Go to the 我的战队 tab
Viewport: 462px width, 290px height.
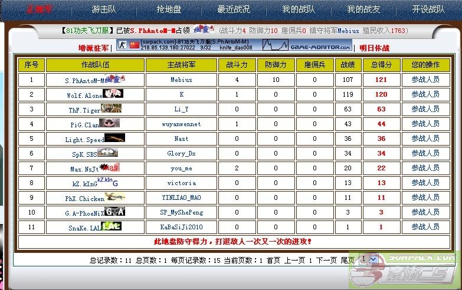pos(298,9)
